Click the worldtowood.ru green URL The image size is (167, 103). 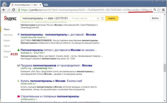pos(28,99)
